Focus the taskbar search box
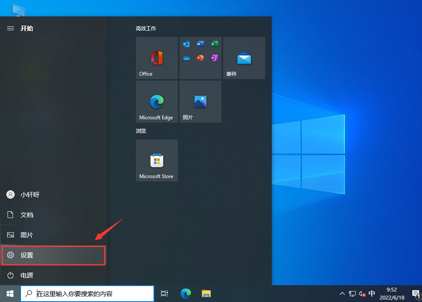422x302 pixels. pos(88,294)
